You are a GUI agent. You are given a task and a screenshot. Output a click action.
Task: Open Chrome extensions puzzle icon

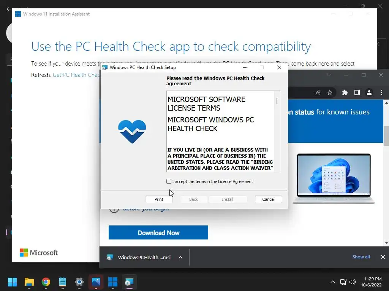pyautogui.click(x=345, y=92)
